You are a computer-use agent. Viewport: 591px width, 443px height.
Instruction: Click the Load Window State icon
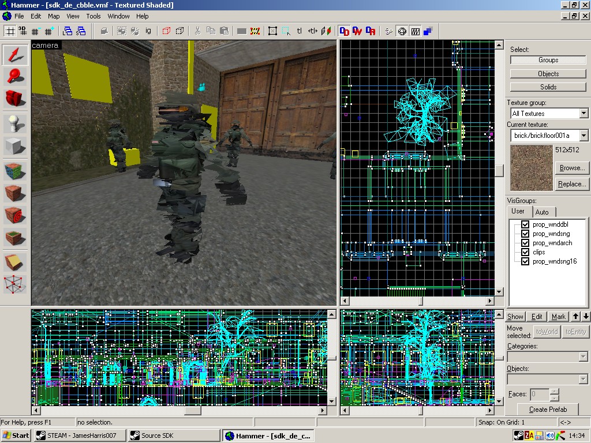pyautogui.click(x=68, y=31)
